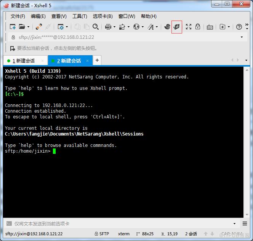Screen dimensions: 253x241
Task: Add a new tab with plus button
Action: point(97,60)
